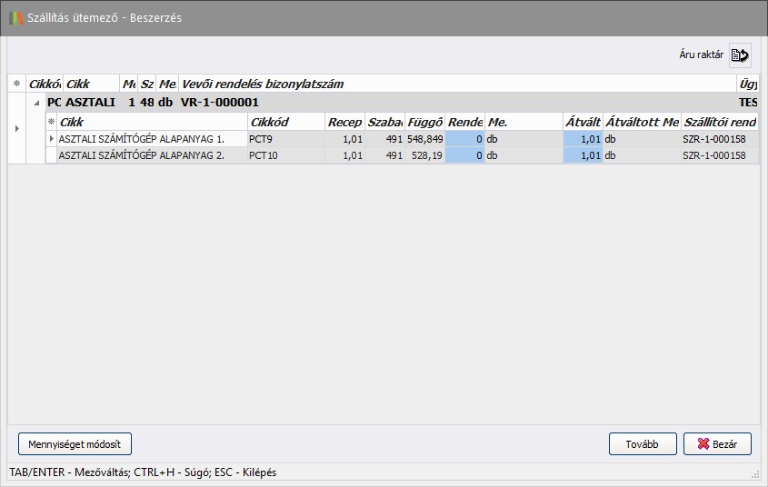Click the row indicator arrow beside PCT9 row

(51, 138)
